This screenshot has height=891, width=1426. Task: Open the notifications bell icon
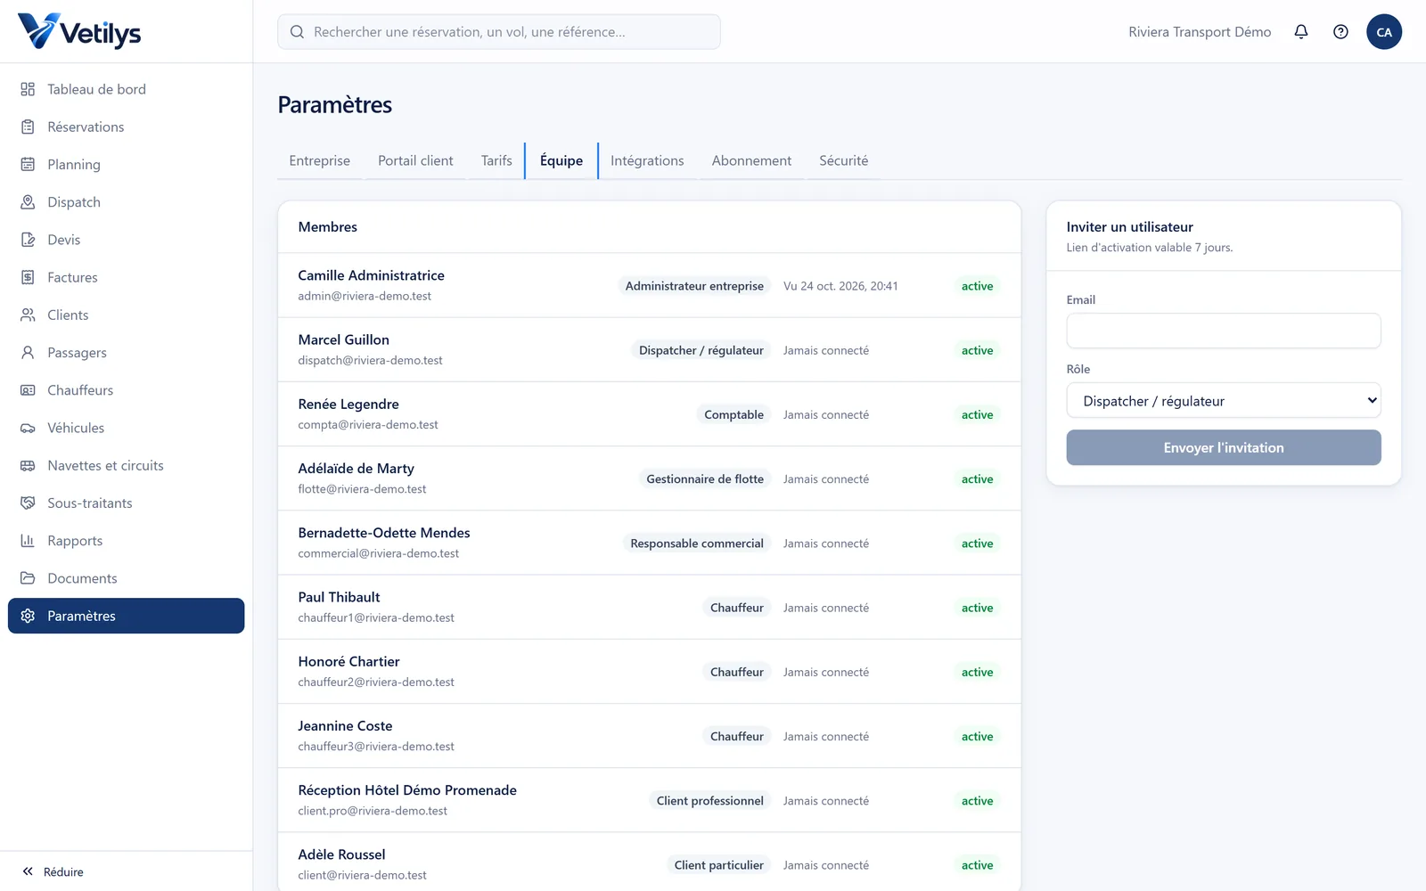pos(1301,32)
